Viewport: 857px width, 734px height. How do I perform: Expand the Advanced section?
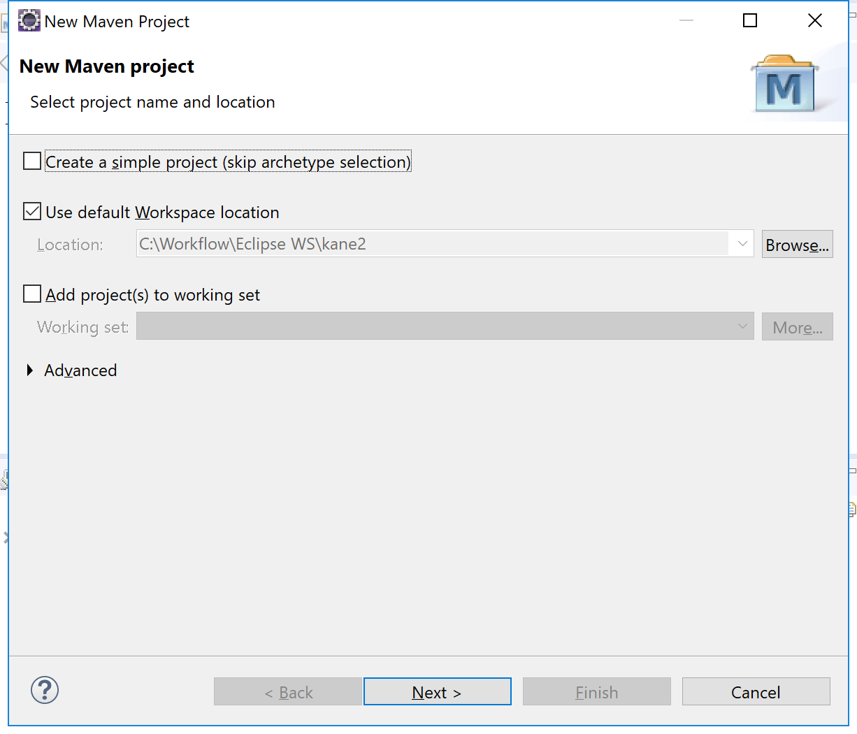click(30, 370)
